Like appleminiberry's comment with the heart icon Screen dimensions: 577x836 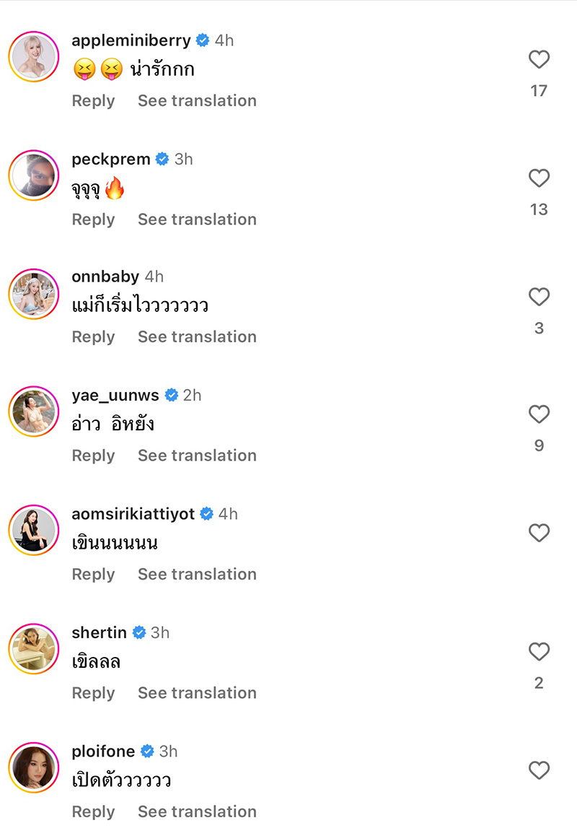click(x=539, y=60)
